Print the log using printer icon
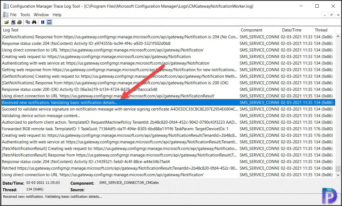The width and height of the screenshot is (342, 206). tap(19, 22)
